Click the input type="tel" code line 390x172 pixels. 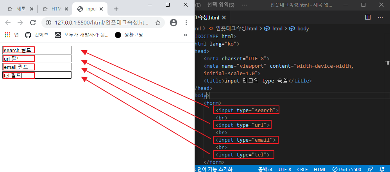coord(243,155)
